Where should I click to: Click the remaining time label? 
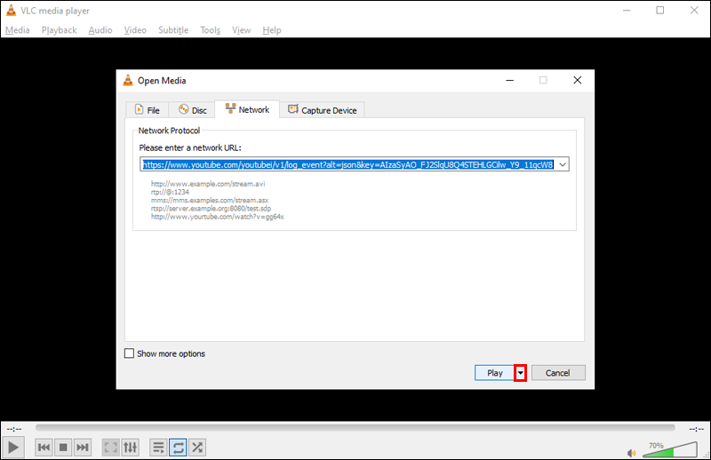tap(696, 429)
